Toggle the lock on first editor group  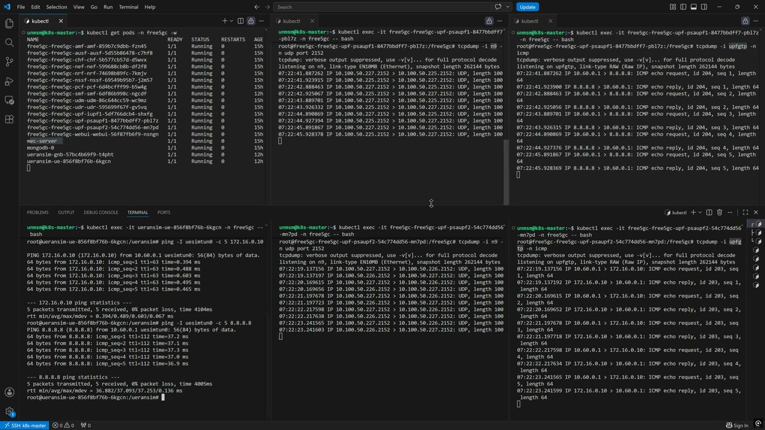tap(251, 21)
